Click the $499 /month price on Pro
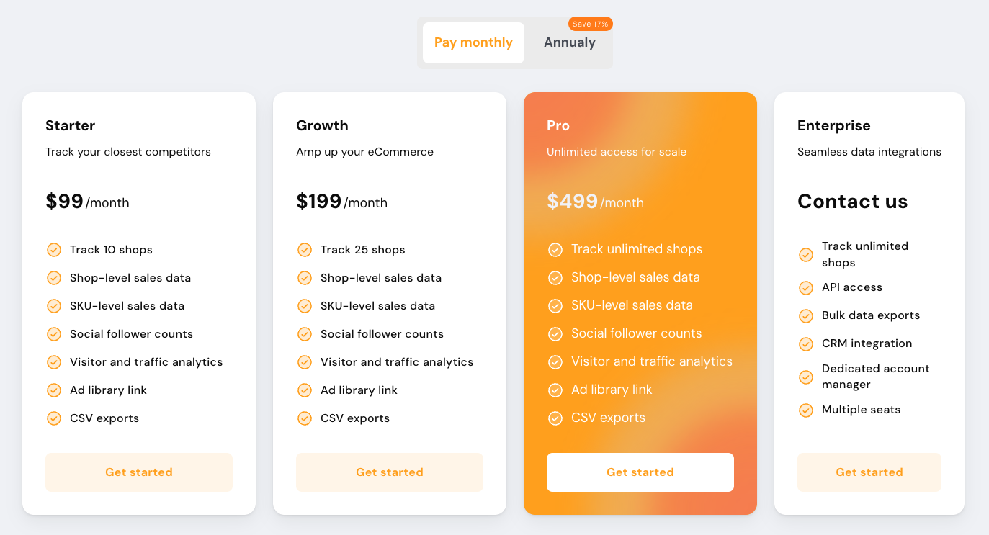Screen dimensions: 989x535 coord(594,202)
